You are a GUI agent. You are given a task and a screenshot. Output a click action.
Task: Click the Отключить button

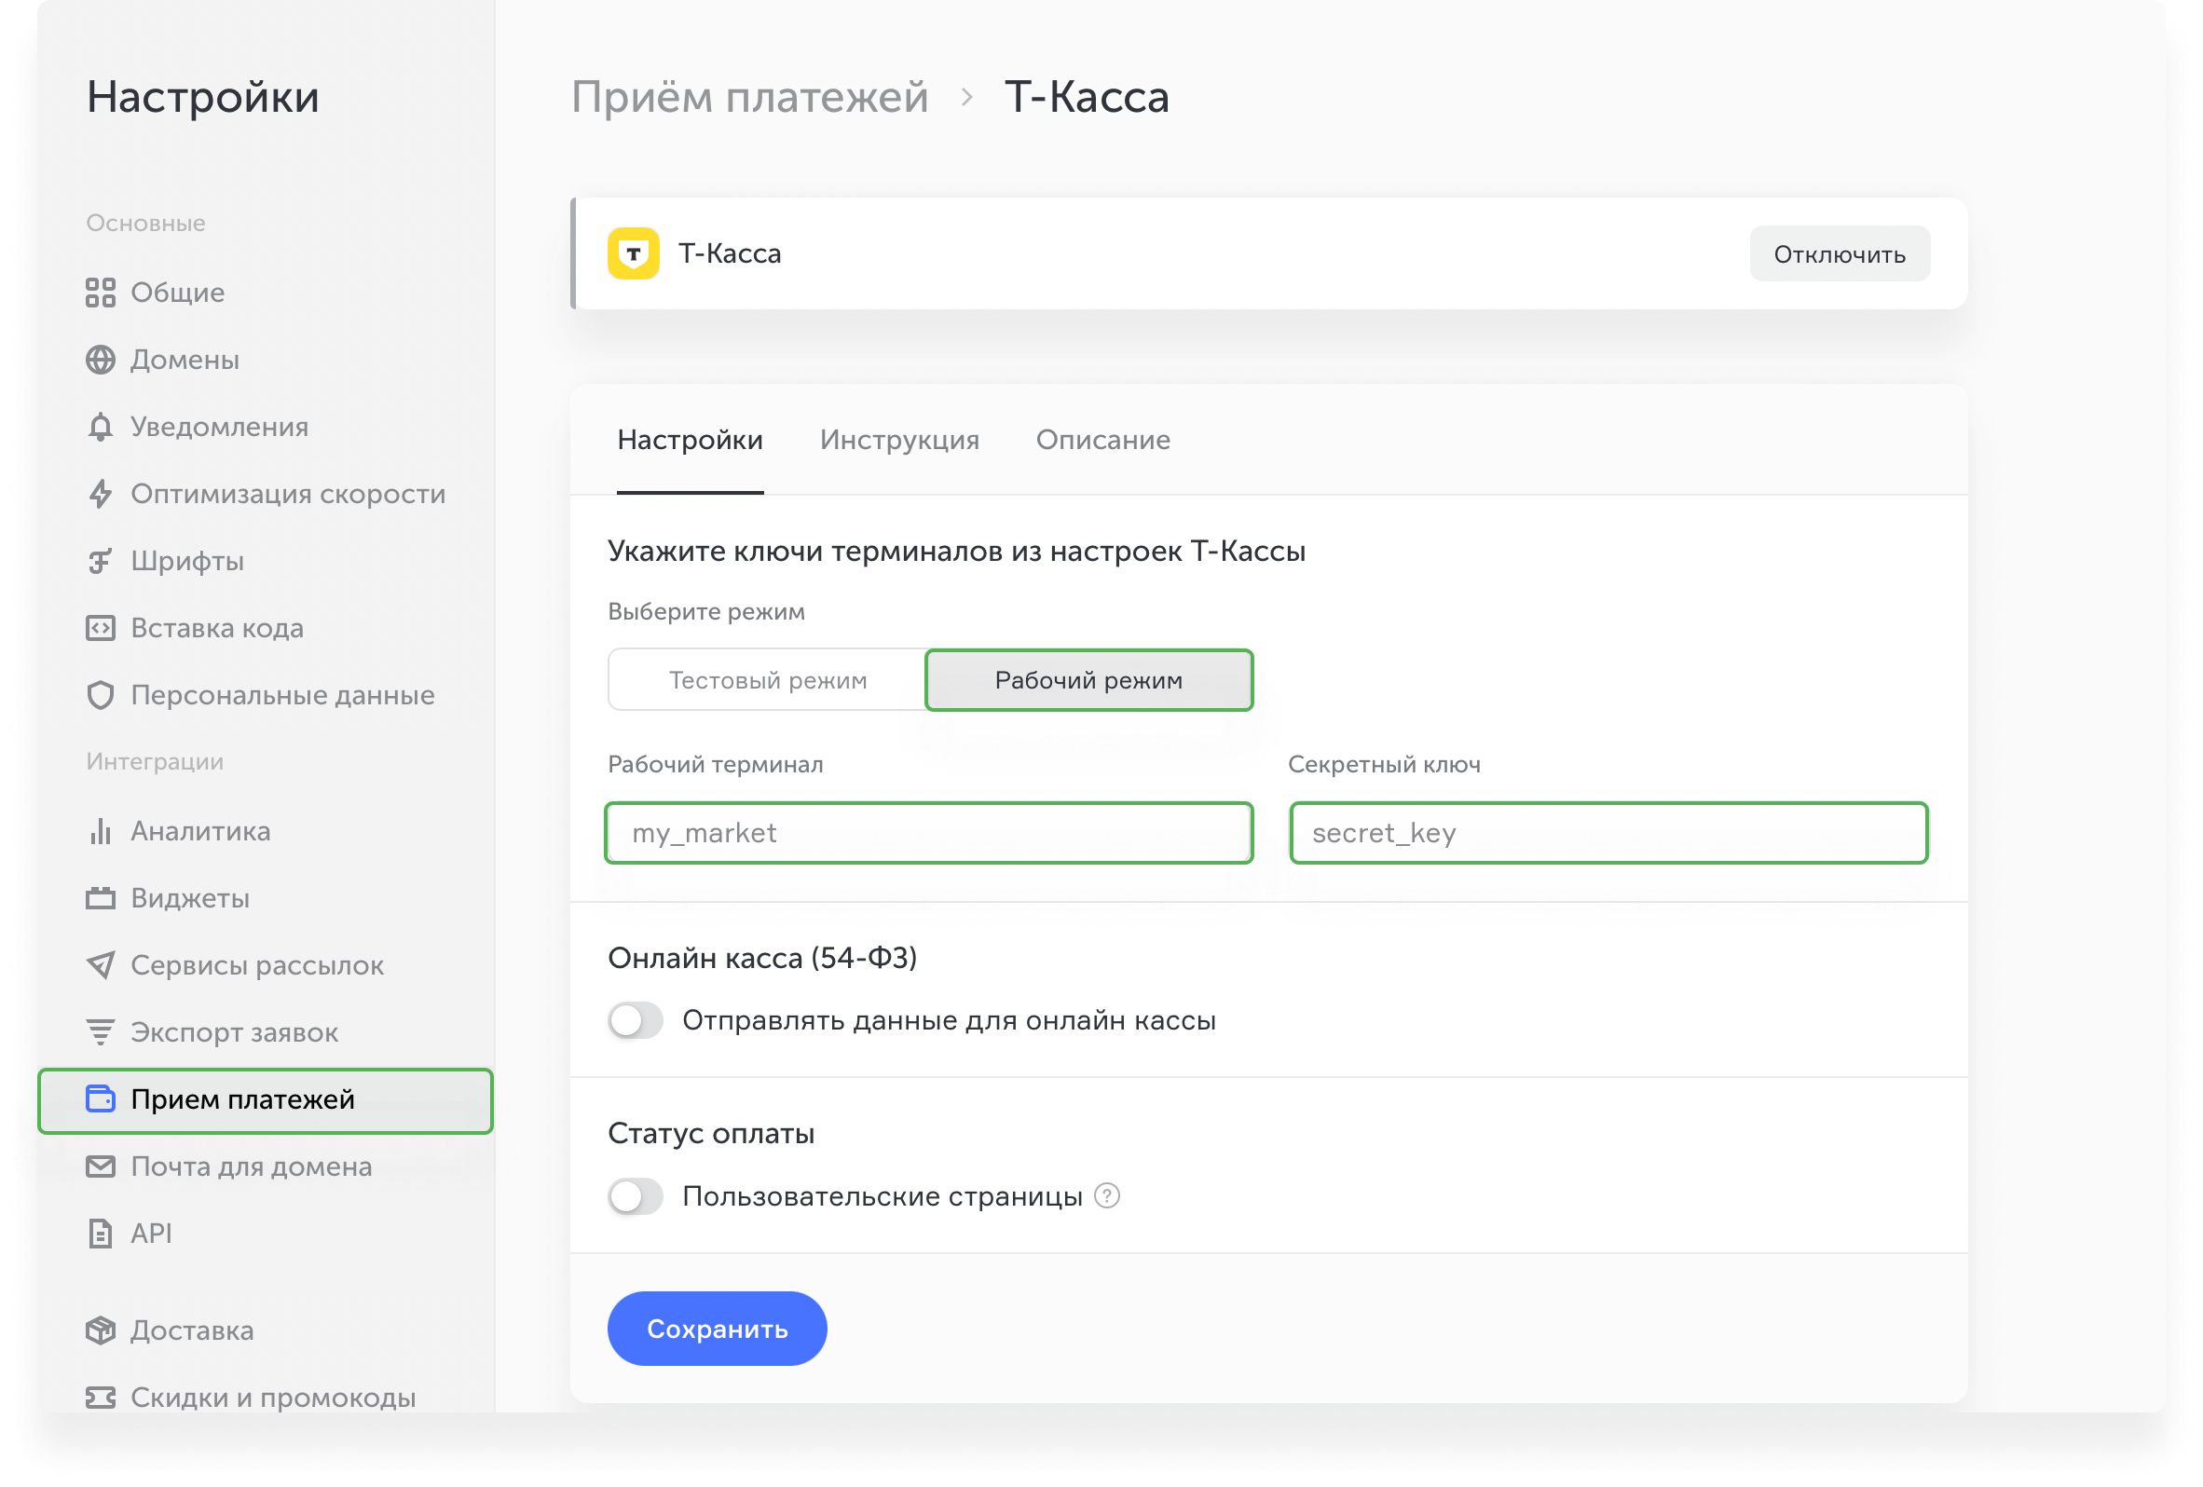pyautogui.click(x=1840, y=254)
